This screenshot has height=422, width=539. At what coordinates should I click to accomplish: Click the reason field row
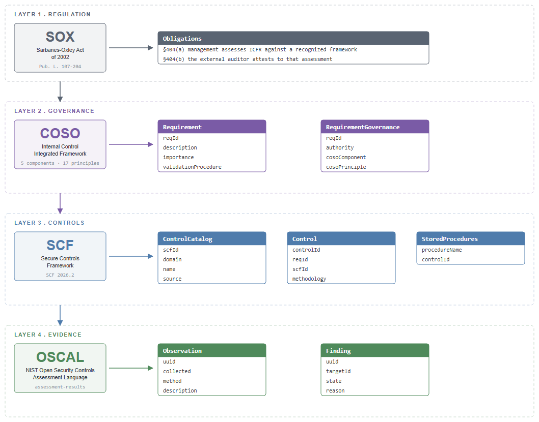[374, 391]
